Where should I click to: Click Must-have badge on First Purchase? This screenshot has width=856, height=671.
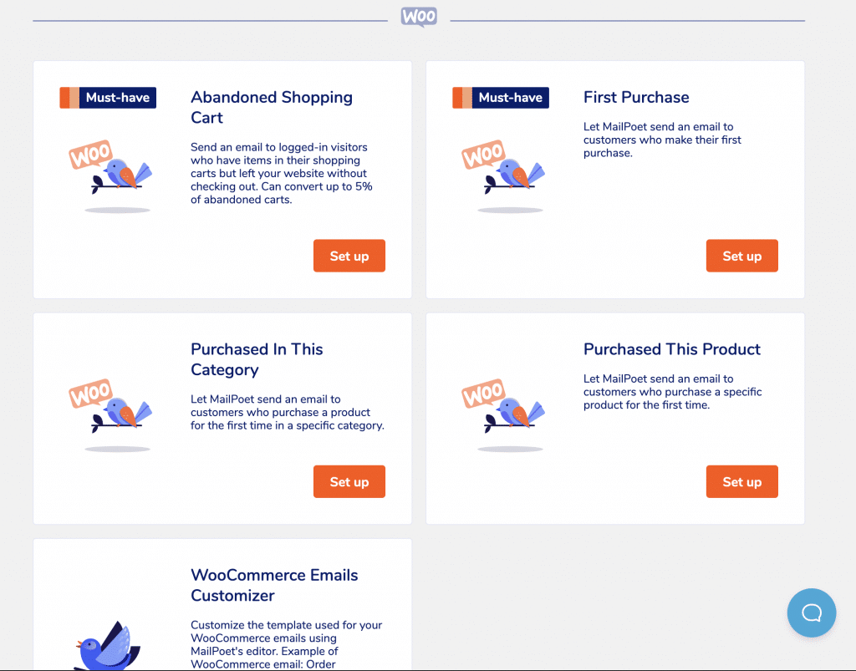tap(501, 98)
